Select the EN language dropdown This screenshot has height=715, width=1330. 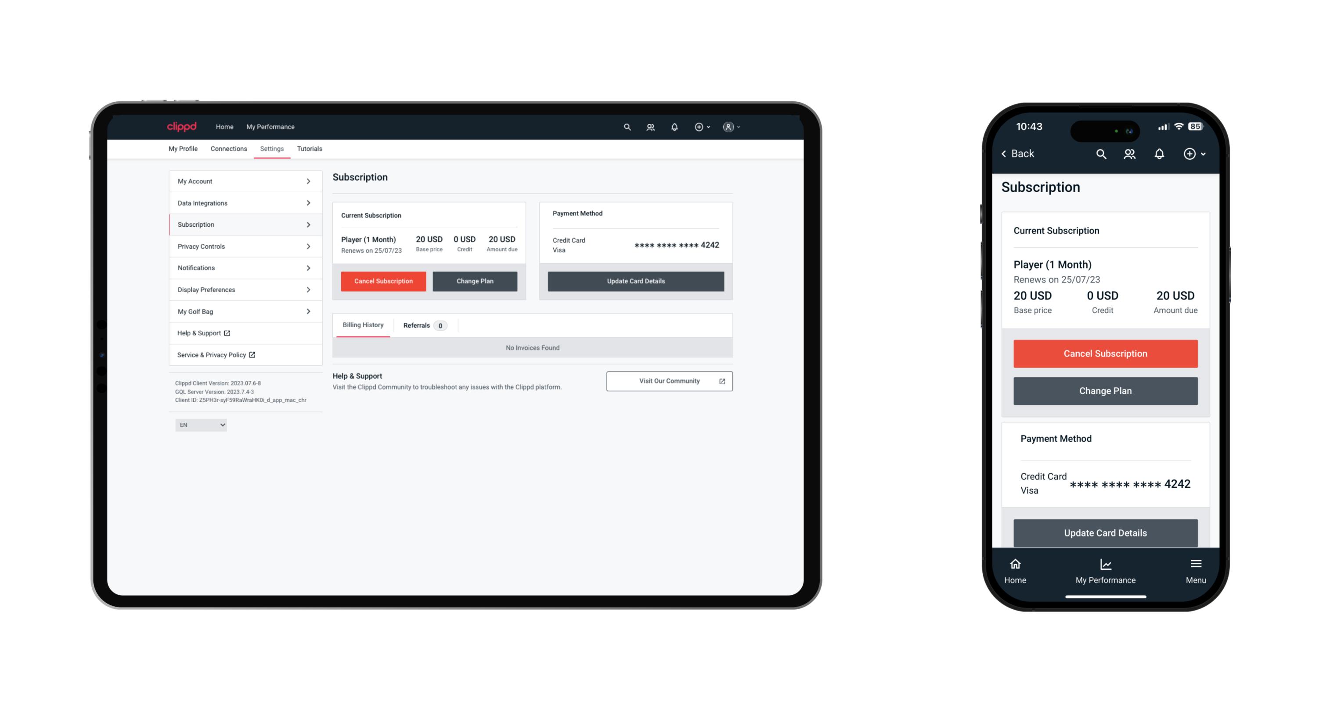(x=200, y=425)
